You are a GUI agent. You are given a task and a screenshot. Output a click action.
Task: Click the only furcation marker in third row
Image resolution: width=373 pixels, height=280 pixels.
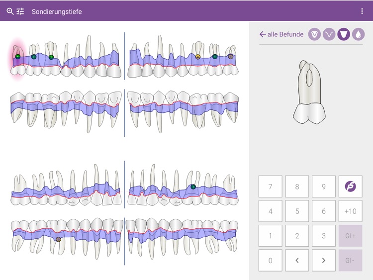[x=193, y=187]
